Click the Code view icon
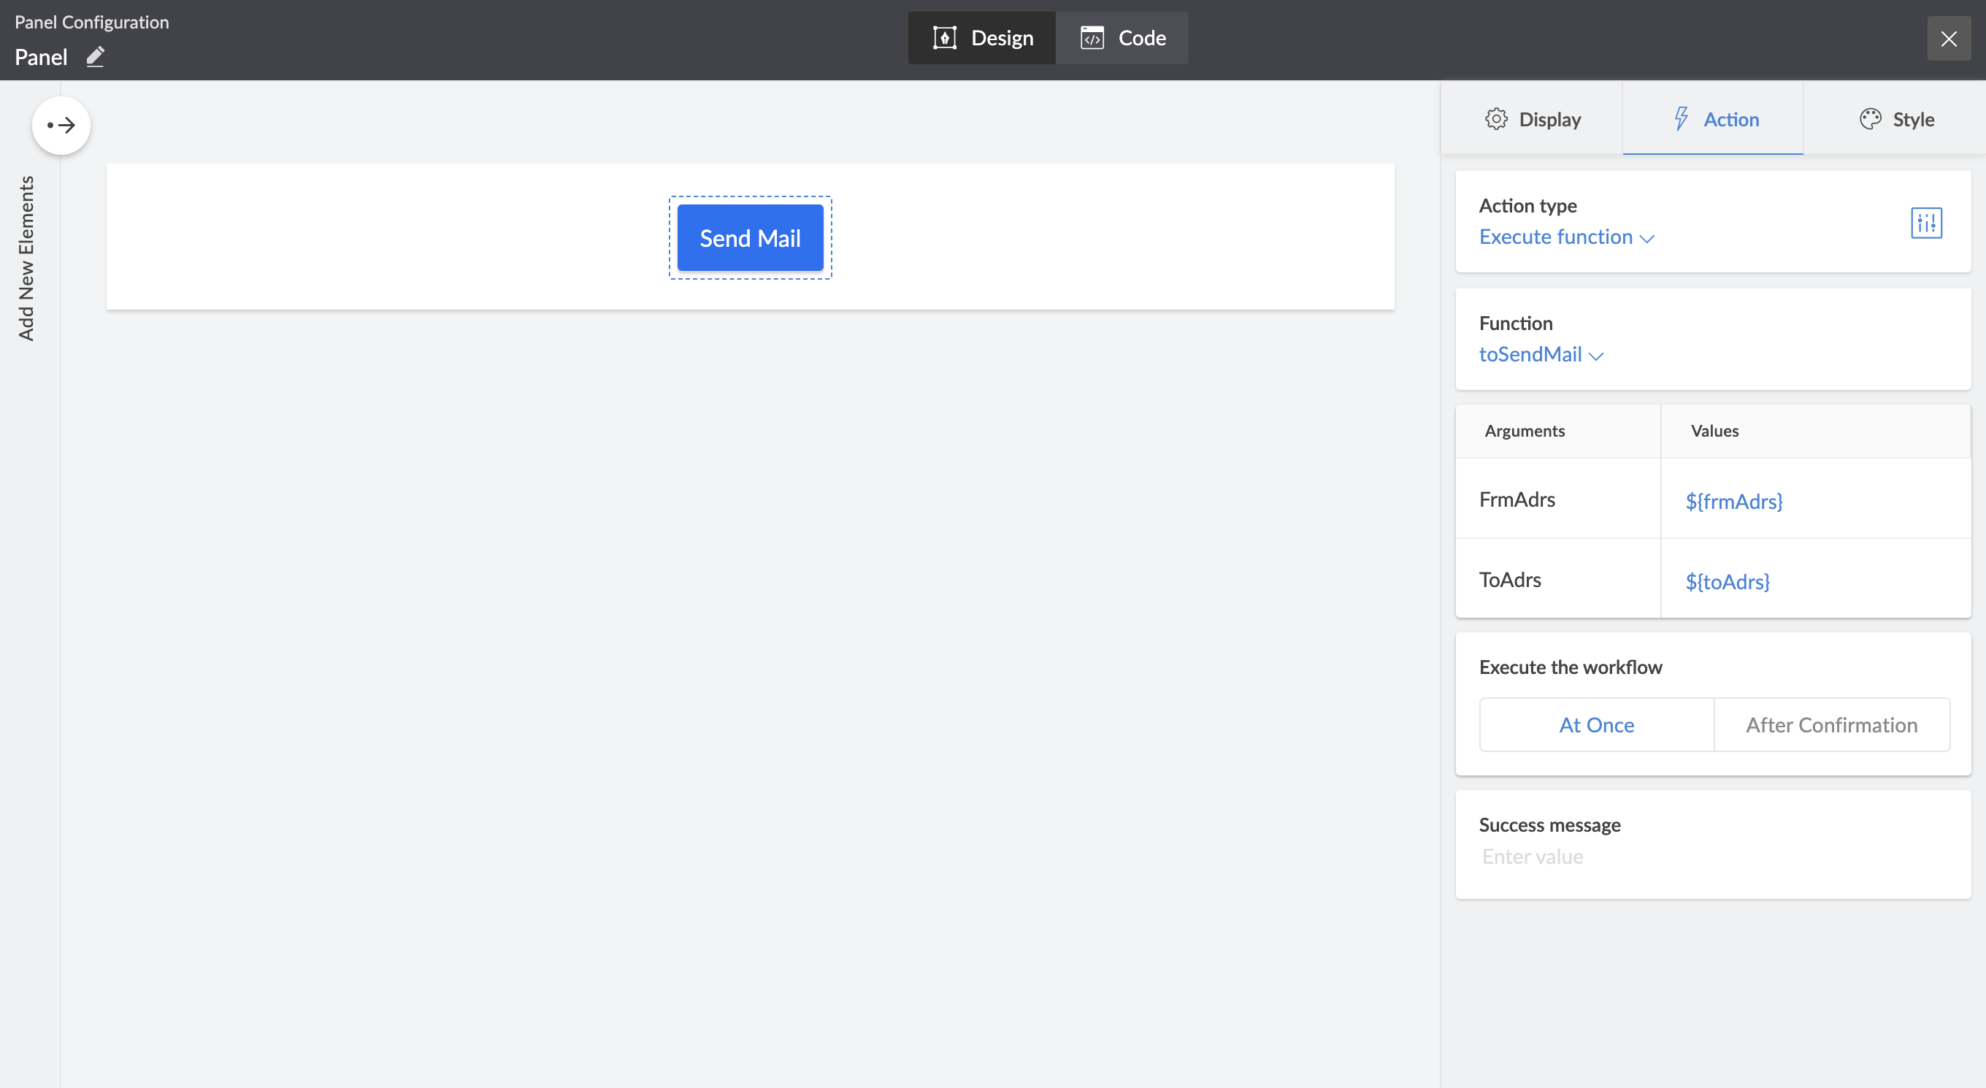Screen dimensions: 1986x1088 [1092, 38]
